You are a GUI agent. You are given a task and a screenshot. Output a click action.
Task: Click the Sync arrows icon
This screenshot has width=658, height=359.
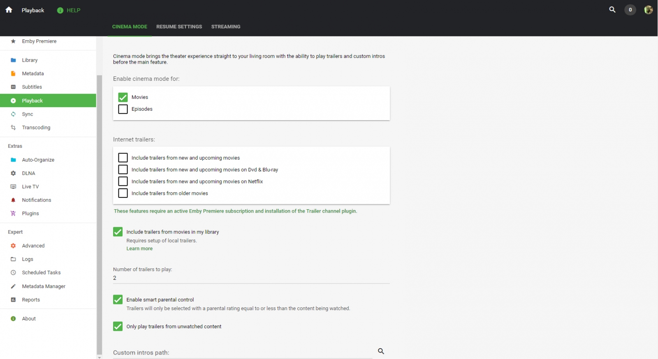[x=13, y=114]
